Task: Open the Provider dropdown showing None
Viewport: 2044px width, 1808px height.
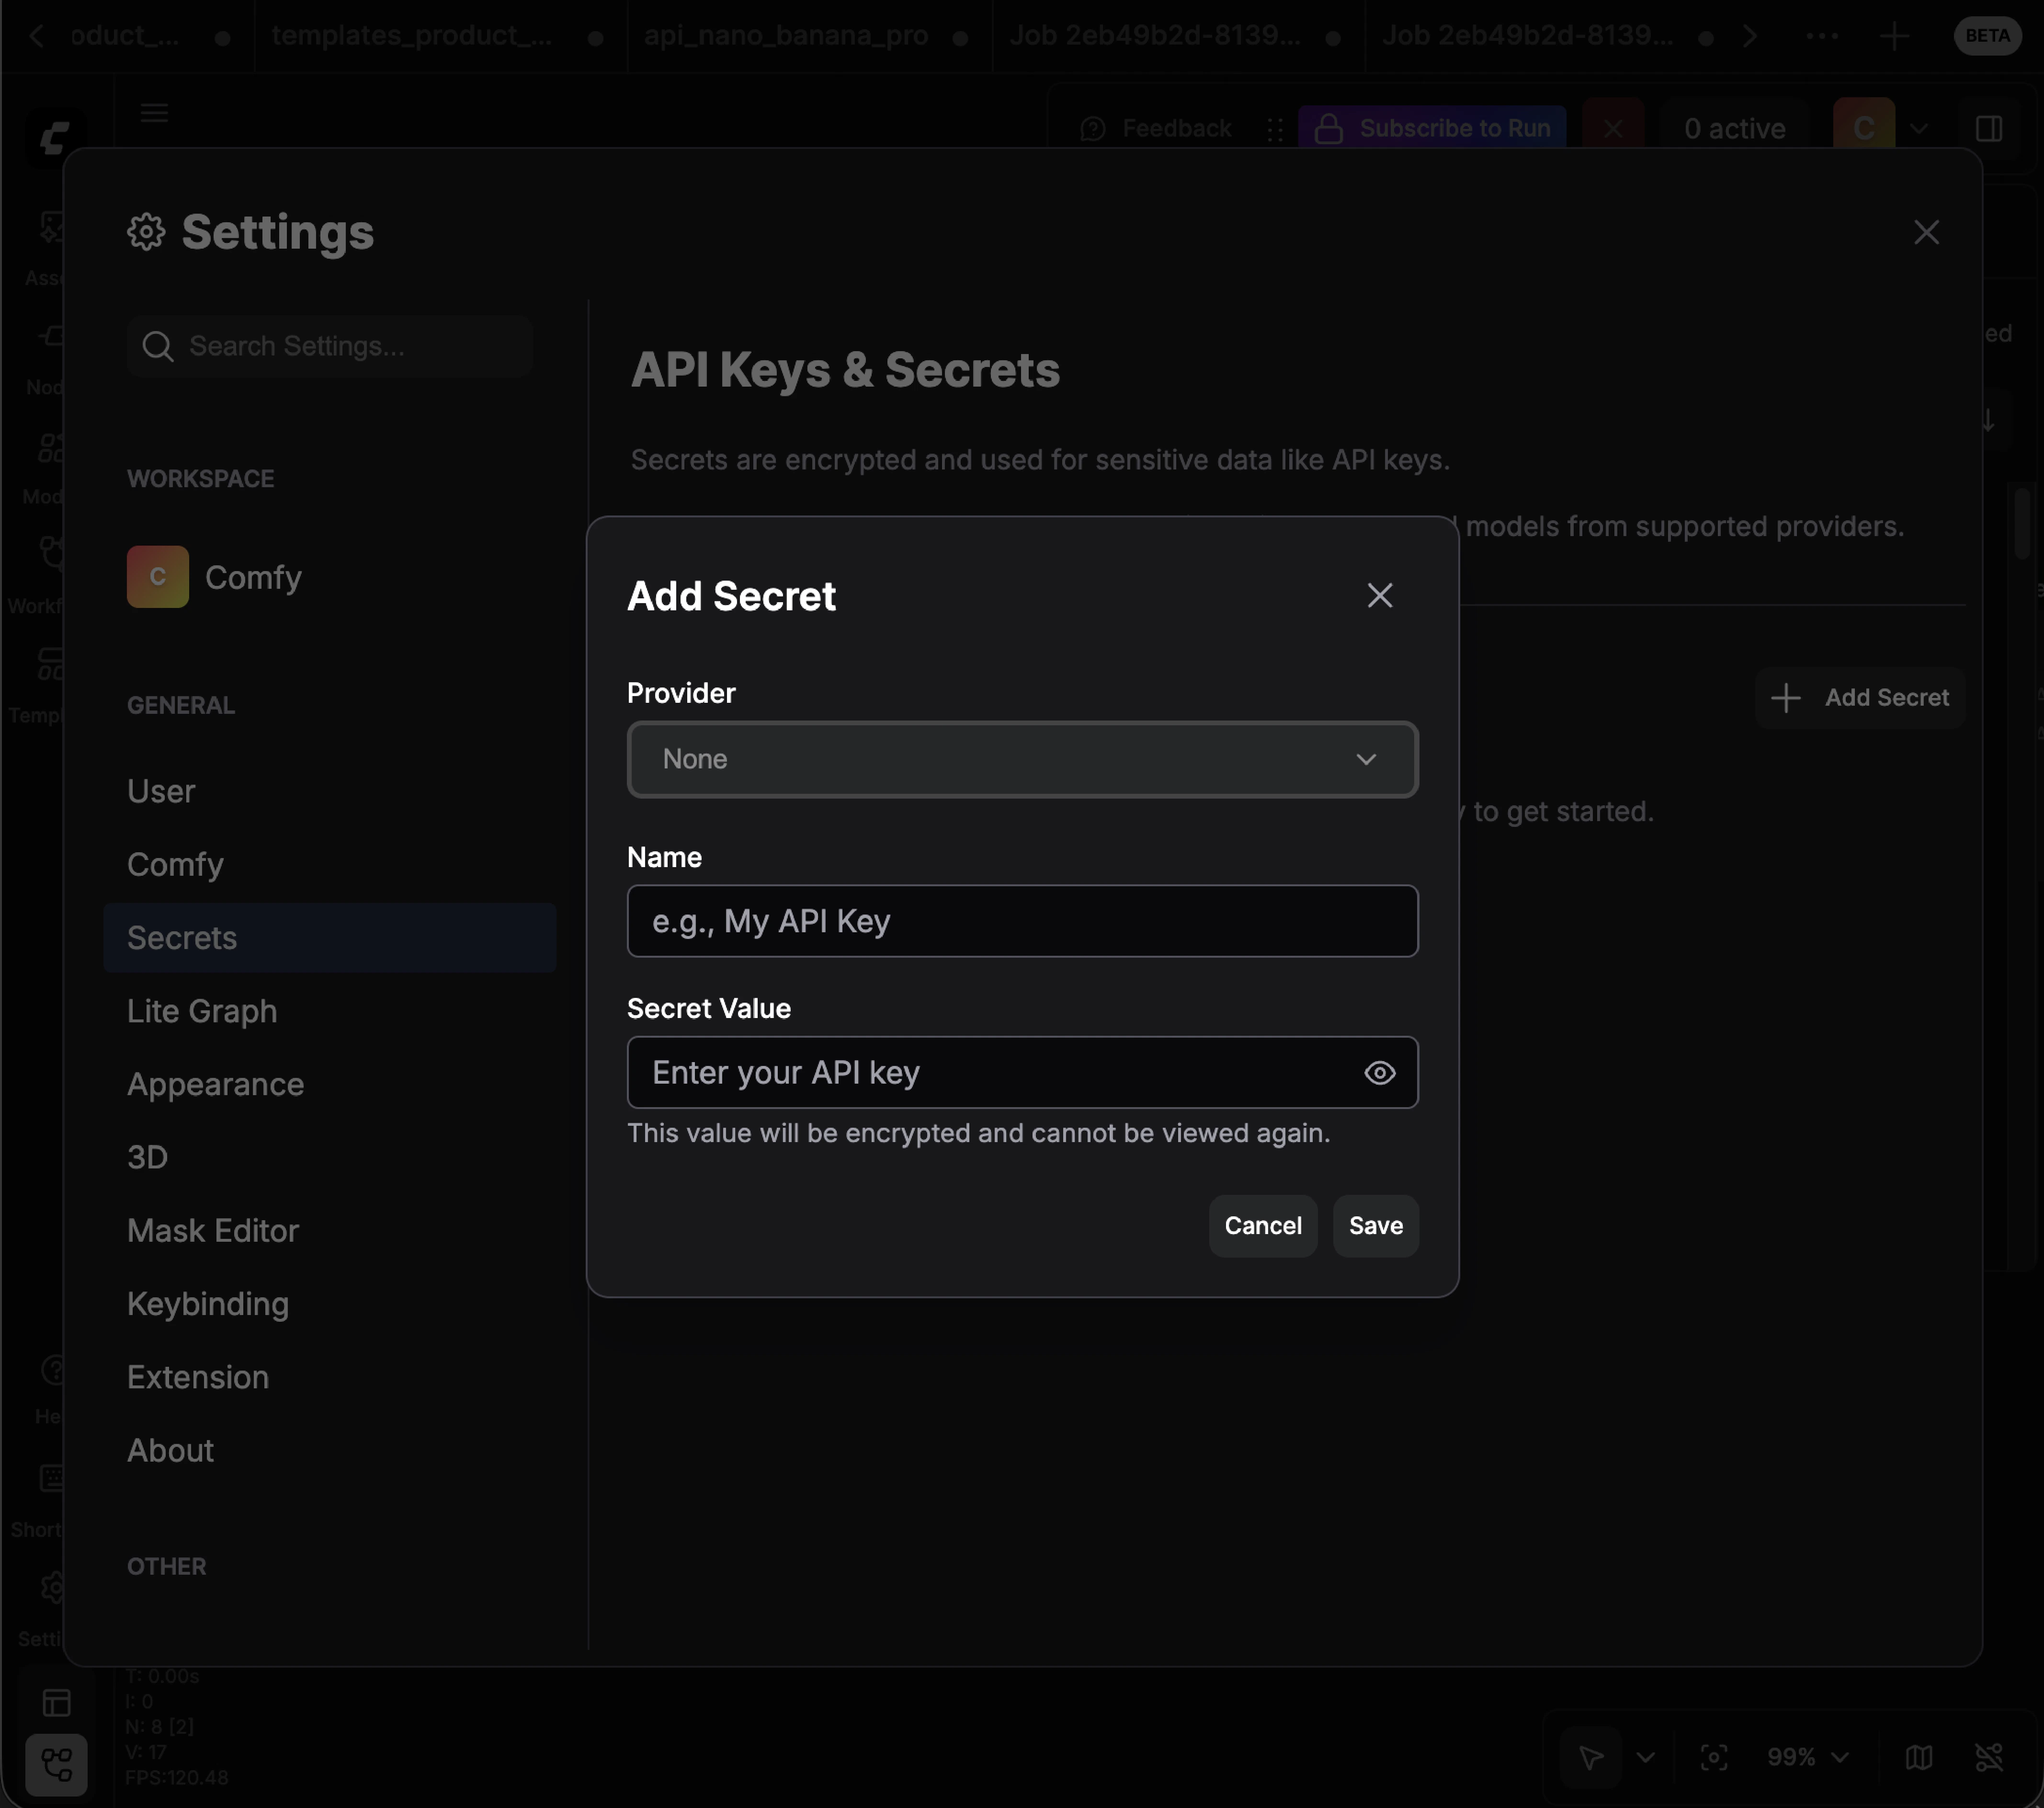Action: point(1021,759)
